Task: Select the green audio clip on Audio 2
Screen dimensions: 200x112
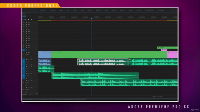Action: (46, 69)
